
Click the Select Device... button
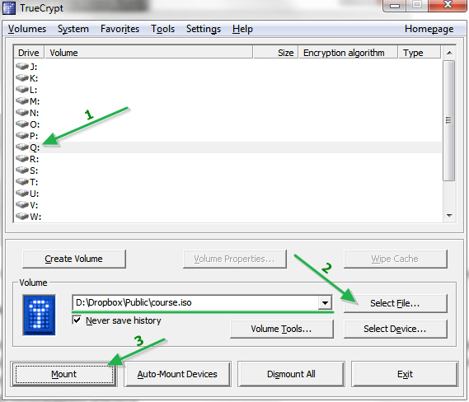click(395, 329)
